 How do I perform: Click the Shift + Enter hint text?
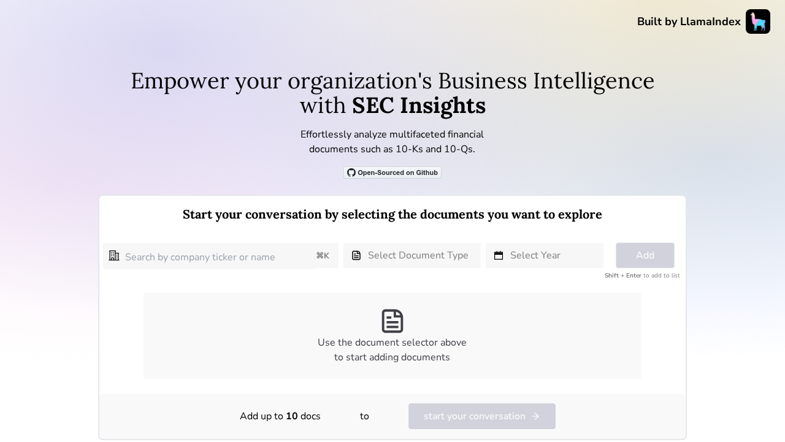[x=642, y=276]
